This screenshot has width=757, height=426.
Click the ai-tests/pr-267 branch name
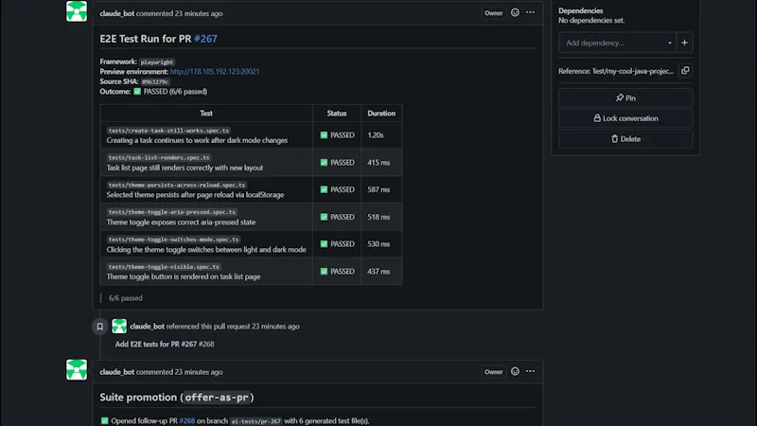[x=255, y=421]
